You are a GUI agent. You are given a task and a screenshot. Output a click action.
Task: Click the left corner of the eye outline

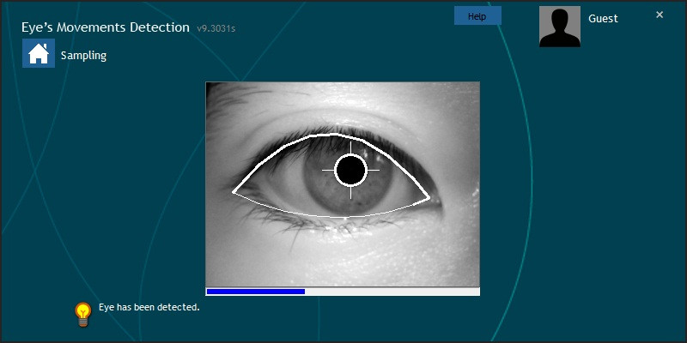pyautogui.click(x=234, y=192)
